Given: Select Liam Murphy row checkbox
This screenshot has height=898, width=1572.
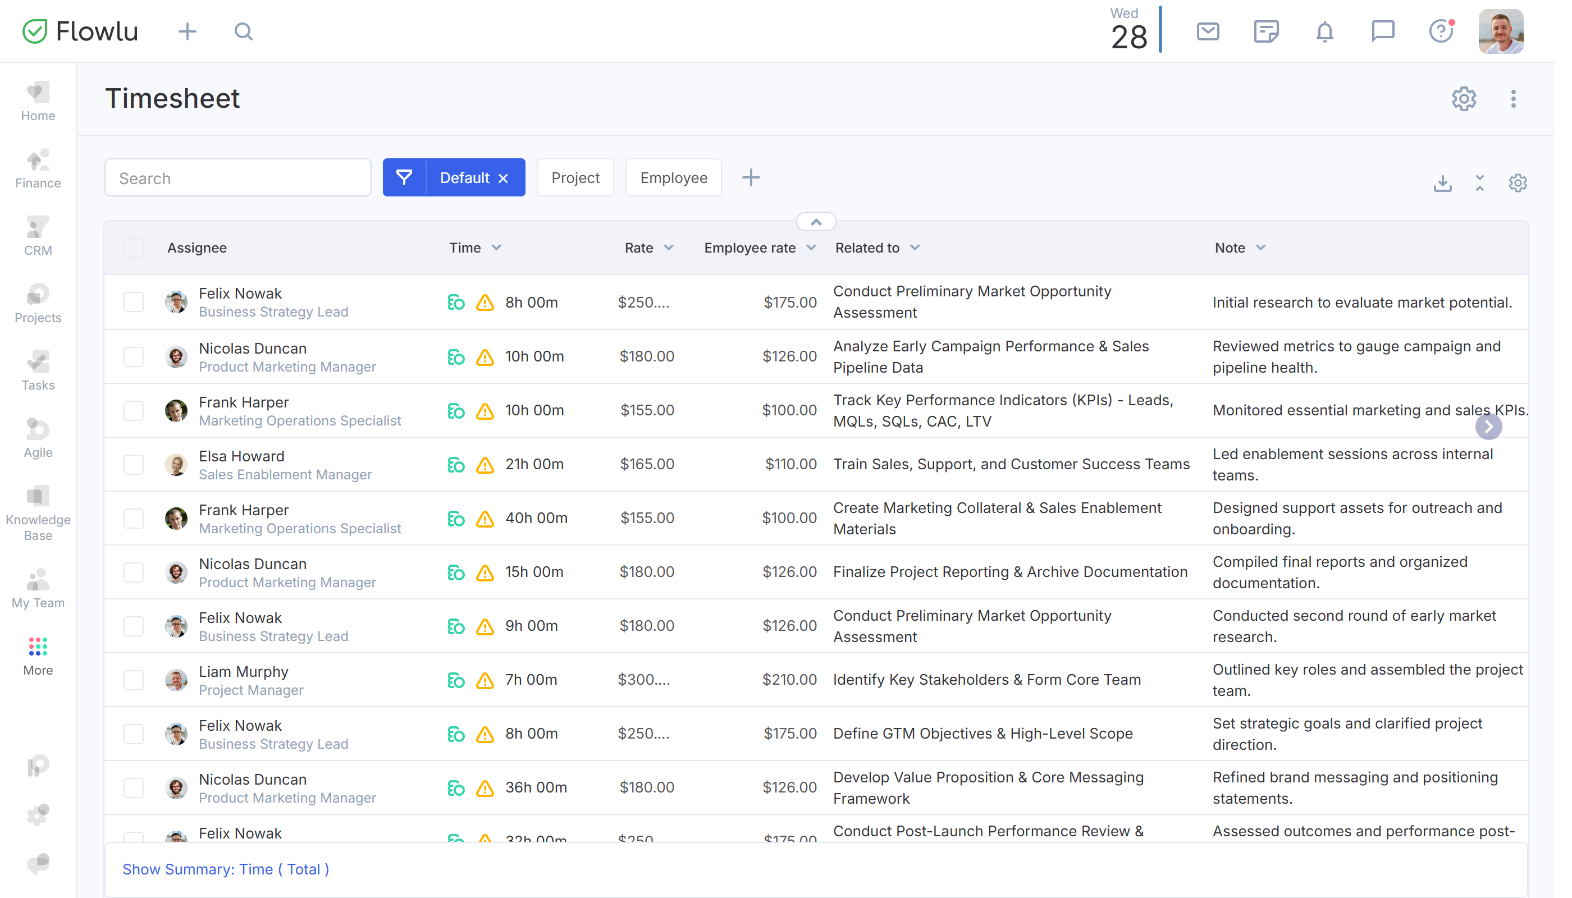Looking at the screenshot, I should 133,680.
